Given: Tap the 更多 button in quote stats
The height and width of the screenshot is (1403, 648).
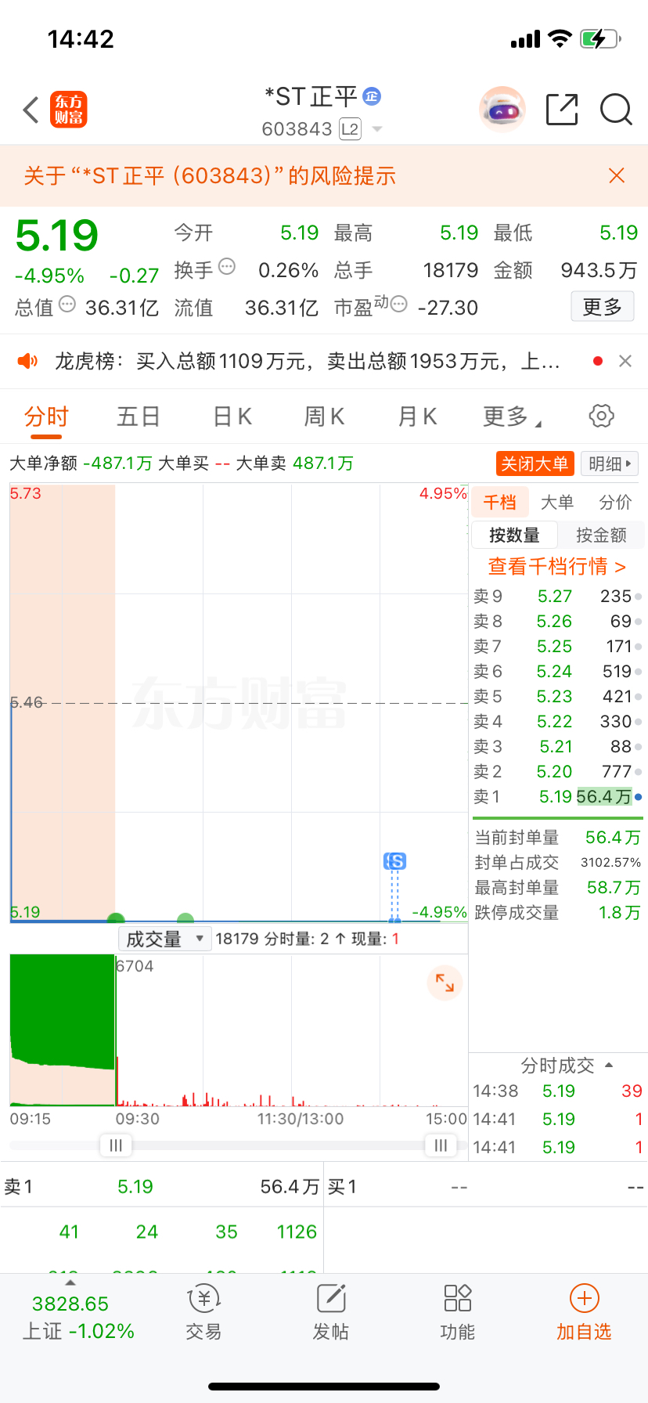Looking at the screenshot, I should point(603,307).
